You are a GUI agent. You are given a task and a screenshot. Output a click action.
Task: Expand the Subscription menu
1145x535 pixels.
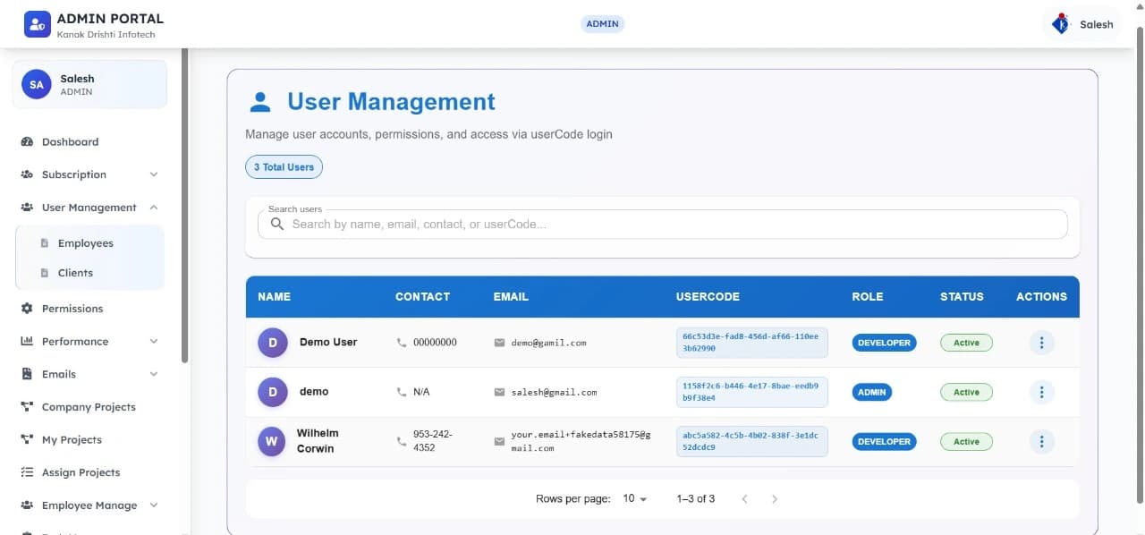tap(154, 174)
